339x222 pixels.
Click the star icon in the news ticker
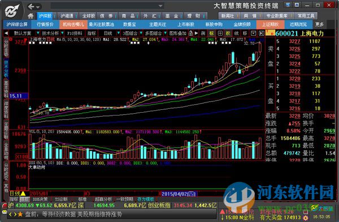coord(20,215)
